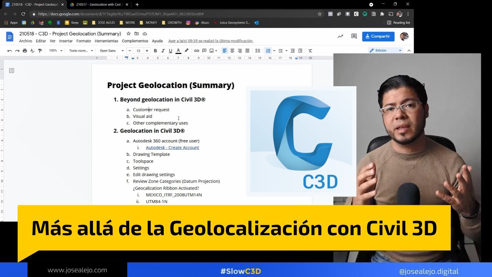Increase the indent
Viewport: 492px width, 277px height.
click(300, 51)
